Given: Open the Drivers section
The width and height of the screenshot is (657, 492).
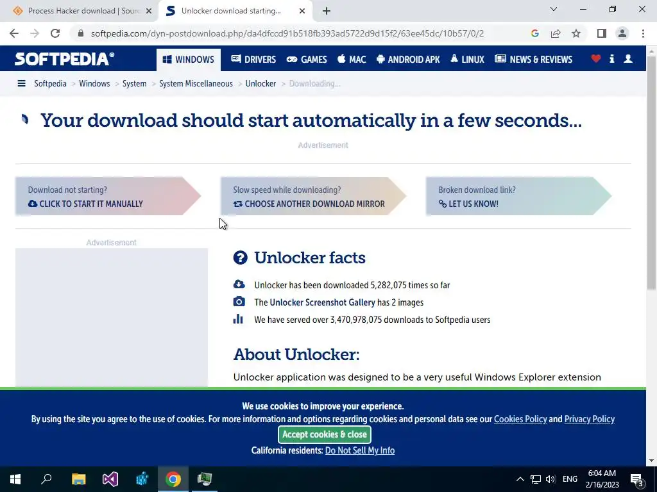Looking at the screenshot, I should [x=253, y=60].
